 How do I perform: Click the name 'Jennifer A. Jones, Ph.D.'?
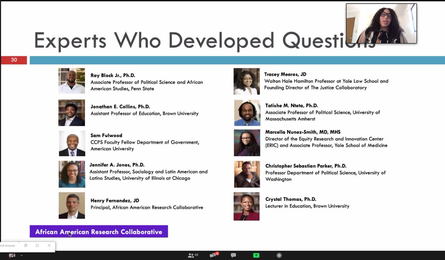[117, 165]
